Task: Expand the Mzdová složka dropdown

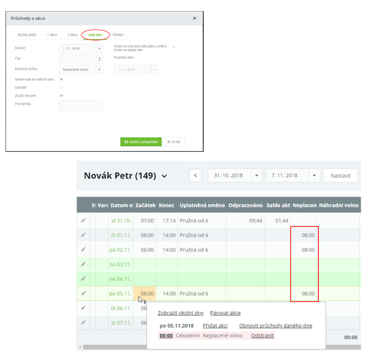Action: [x=99, y=70]
